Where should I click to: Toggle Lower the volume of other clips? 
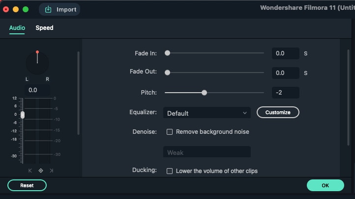click(x=170, y=171)
